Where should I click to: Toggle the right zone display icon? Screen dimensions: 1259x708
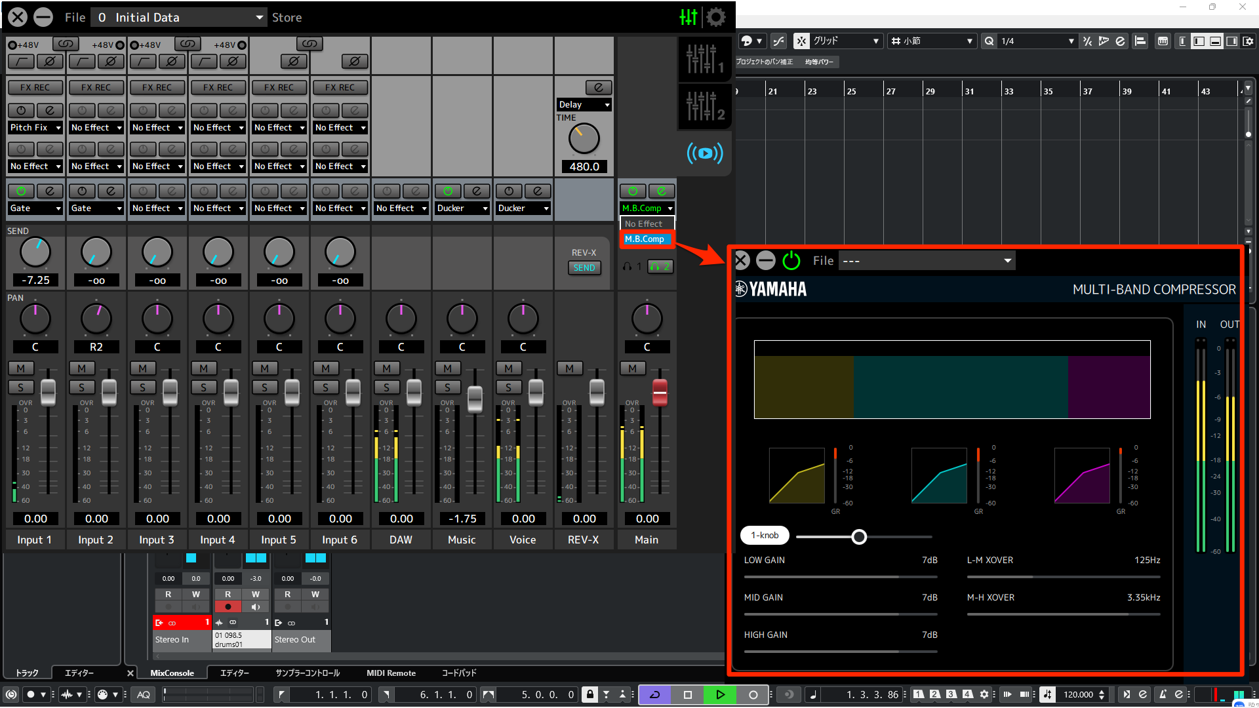(x=1231, y=41)
